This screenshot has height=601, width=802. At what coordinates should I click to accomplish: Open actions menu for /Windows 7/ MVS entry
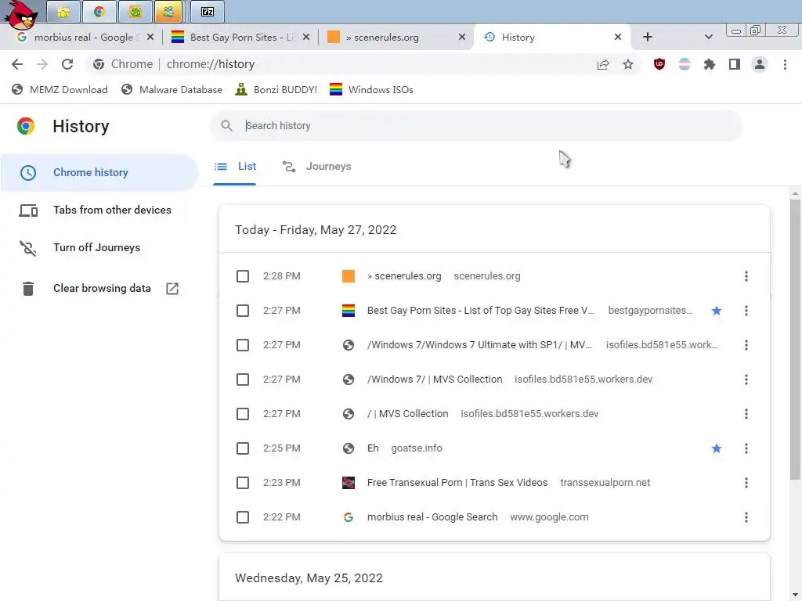click(x=746, y=380)
